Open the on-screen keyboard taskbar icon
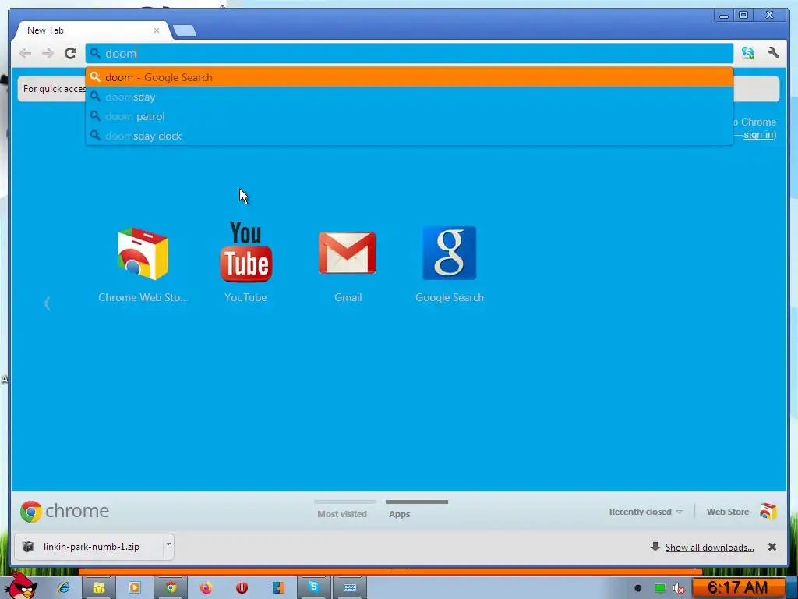798x599 pixels. click(x=350, y=588)
